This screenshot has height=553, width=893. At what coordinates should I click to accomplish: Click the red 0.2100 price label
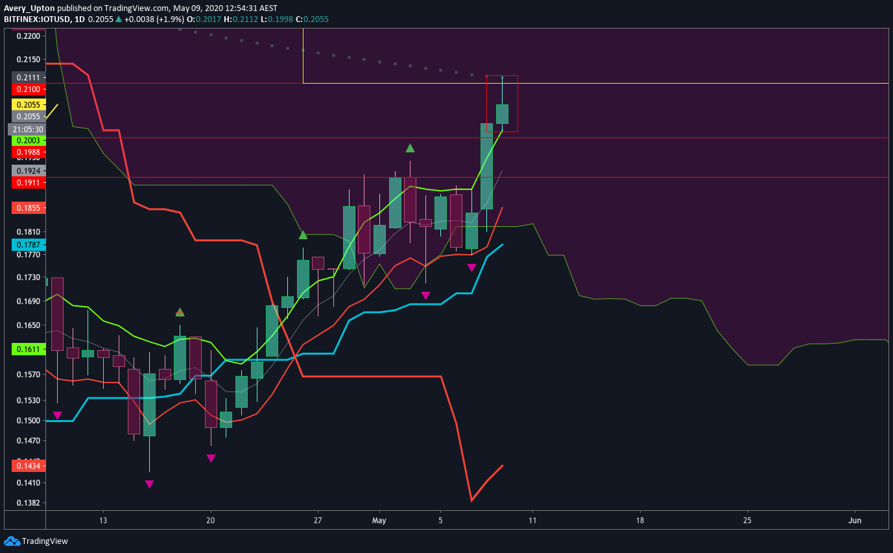[x=29, y=89]
